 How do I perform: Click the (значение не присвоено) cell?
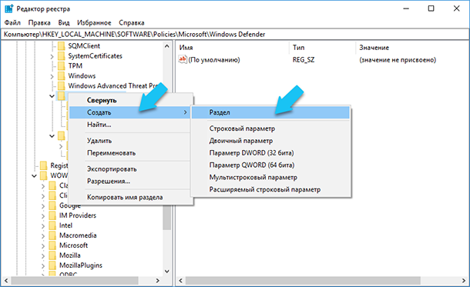tap(398, 60)
